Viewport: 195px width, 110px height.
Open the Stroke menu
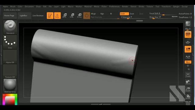point(141,6)
